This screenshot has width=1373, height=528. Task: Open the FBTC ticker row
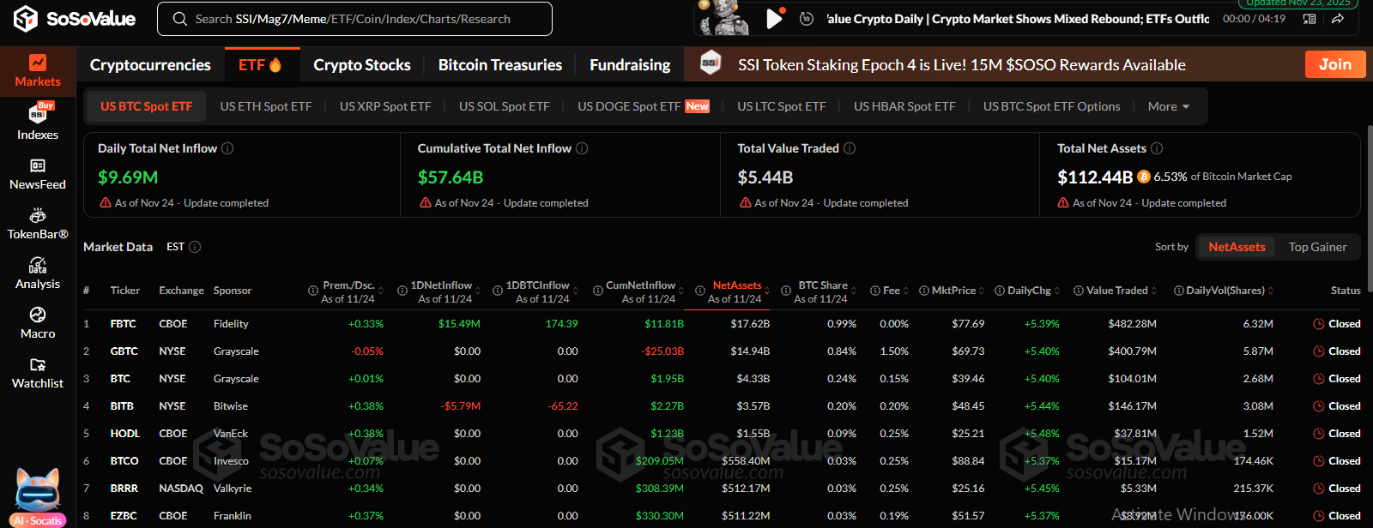124,324
